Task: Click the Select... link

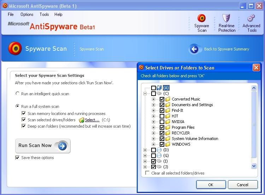Action: pyautogui.click(x=92, y=120)
